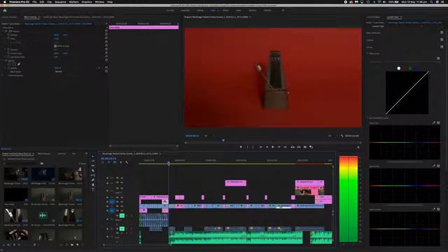
Task: Toggle the Uniform Scale checkbox
Action: coord(55,46)
